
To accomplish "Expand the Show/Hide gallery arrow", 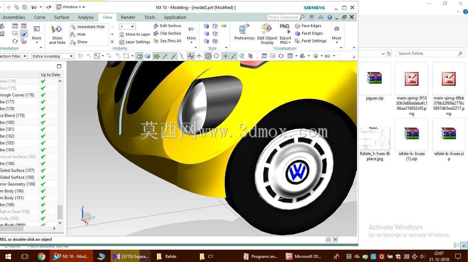I will click(112, 42).
